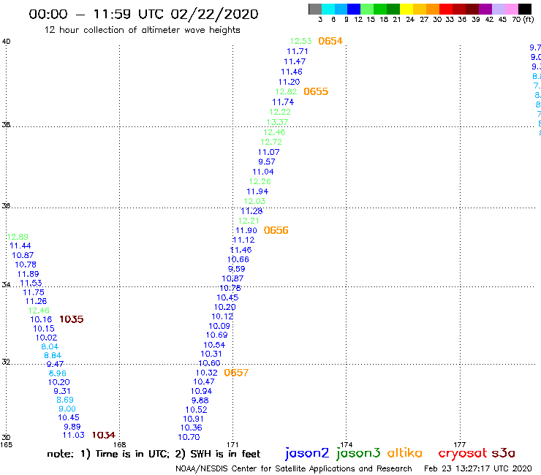The height and width of the screenshot is (475, 541).
Task: Click the subtitle about altimeter wave heights
Action: (x=142, y=30)
